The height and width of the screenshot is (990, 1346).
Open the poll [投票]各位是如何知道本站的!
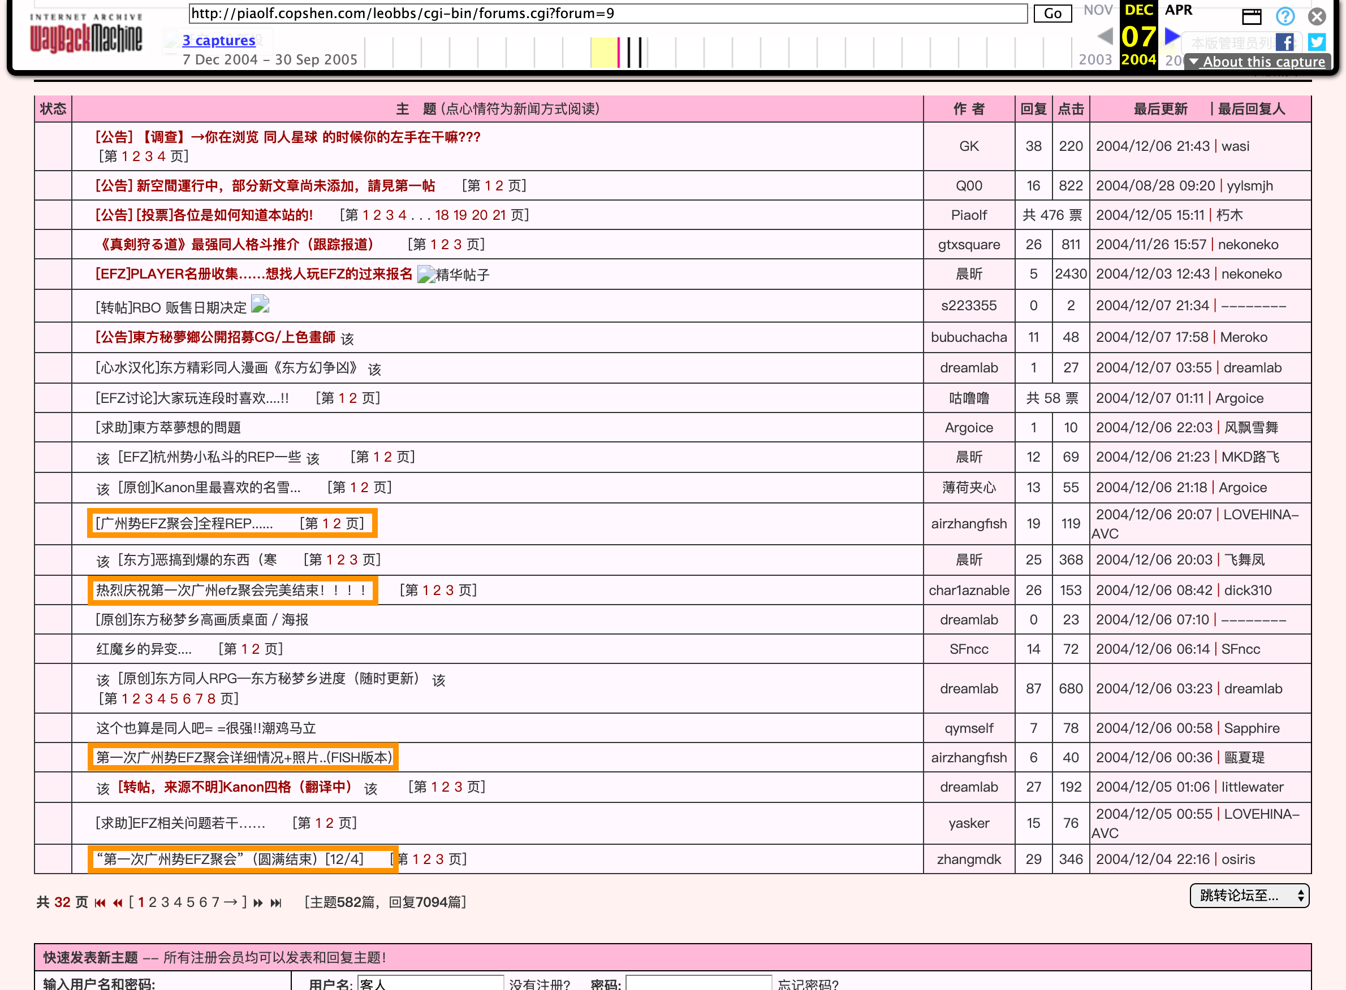(204, 215)
